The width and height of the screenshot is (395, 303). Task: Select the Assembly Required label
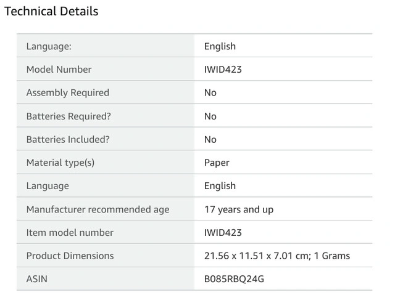click(68, 93)
